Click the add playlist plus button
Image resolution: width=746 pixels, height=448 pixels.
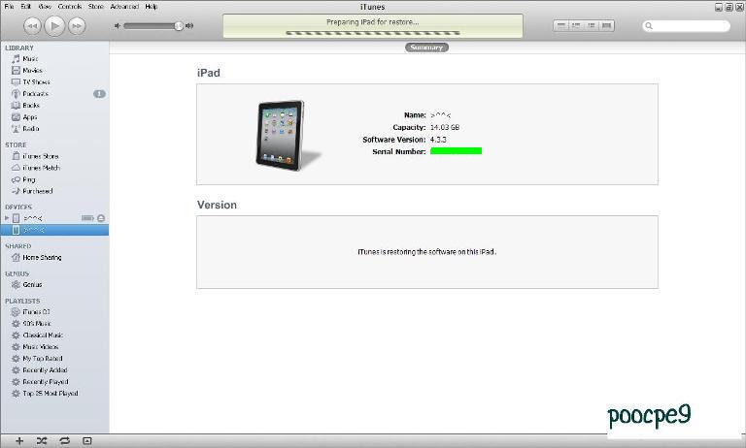pyautogui.click(x=19, y=441)
